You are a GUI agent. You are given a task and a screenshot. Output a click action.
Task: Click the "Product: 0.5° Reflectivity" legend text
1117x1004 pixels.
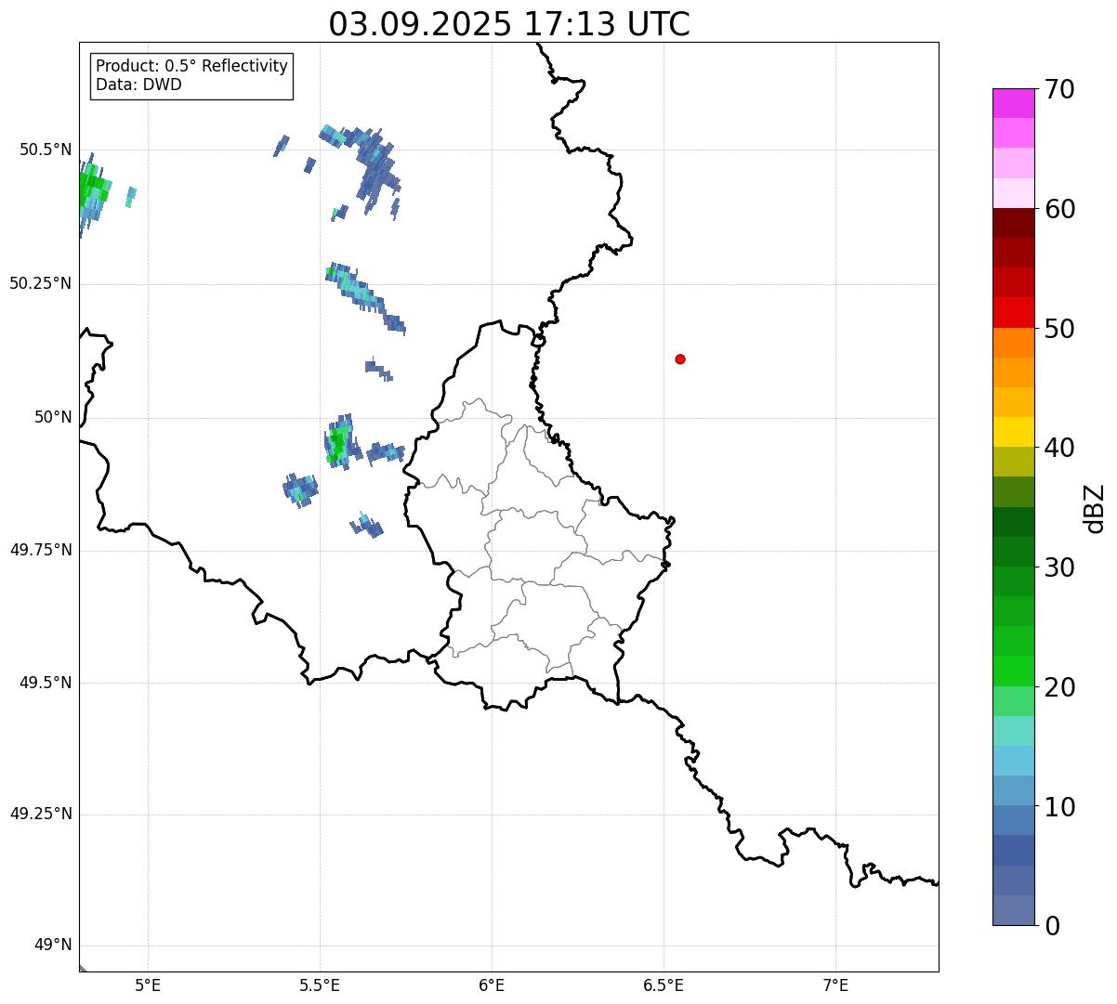click(x=192, y=66)
